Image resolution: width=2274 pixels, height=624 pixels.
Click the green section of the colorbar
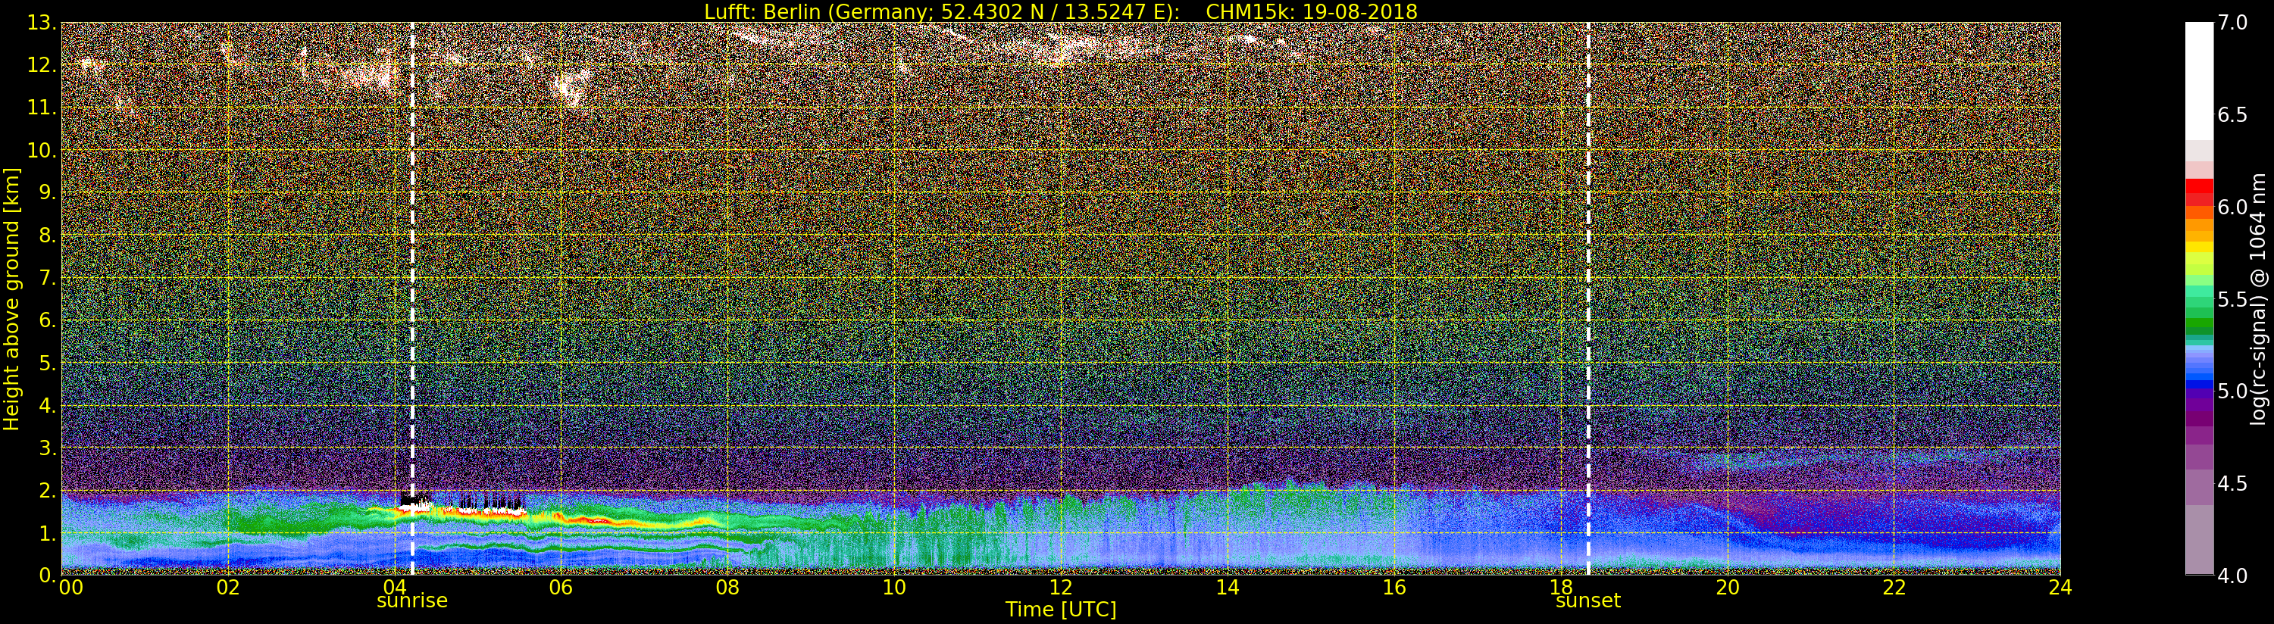coord(2199,309)
